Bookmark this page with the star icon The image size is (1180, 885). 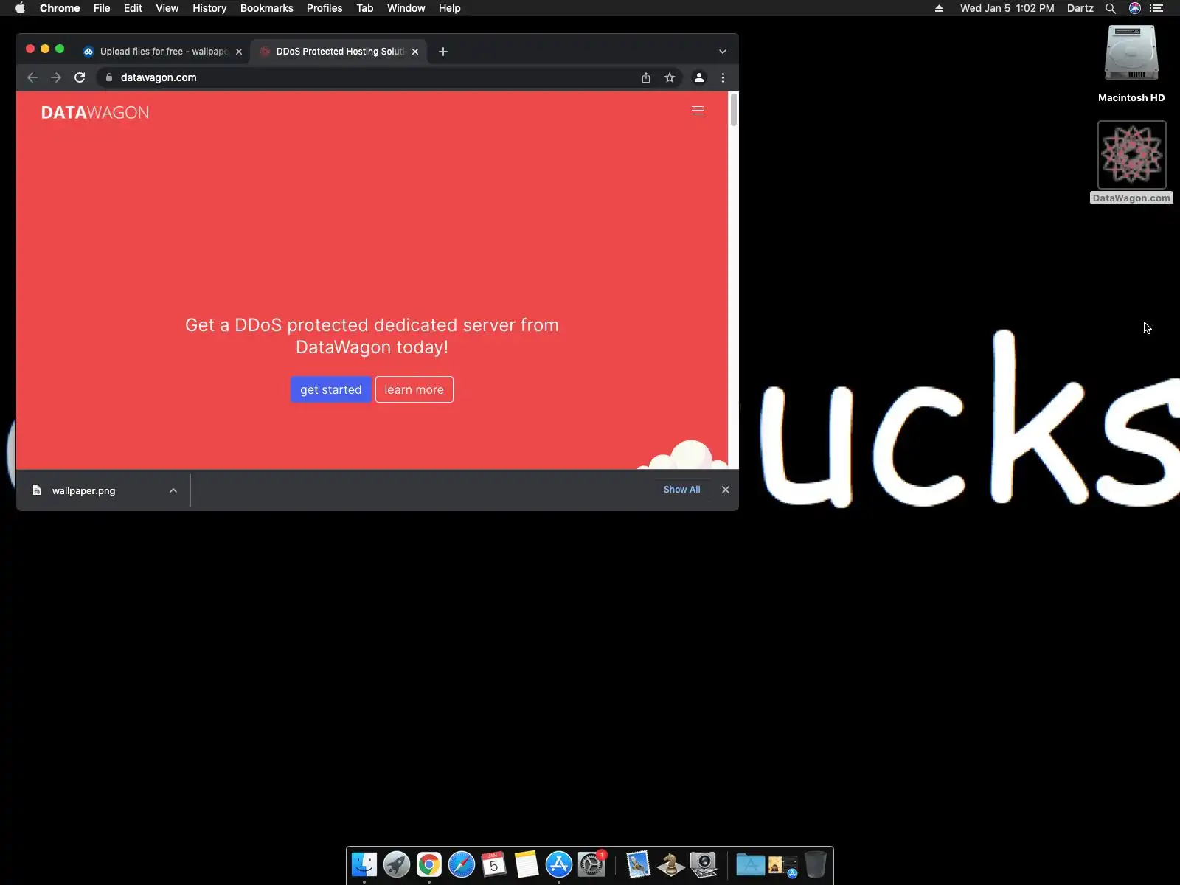click(670, 77)
